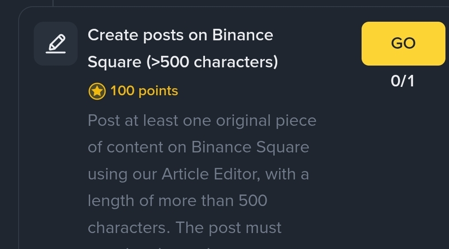The width and height of the screenshot is (449, 249).
Task: Click the 0/1 progress counter
Action: [402, 81]
